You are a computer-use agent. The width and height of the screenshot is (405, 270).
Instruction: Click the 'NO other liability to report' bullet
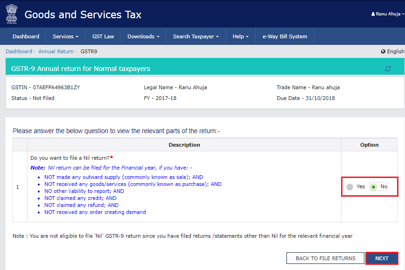point(84,191)
